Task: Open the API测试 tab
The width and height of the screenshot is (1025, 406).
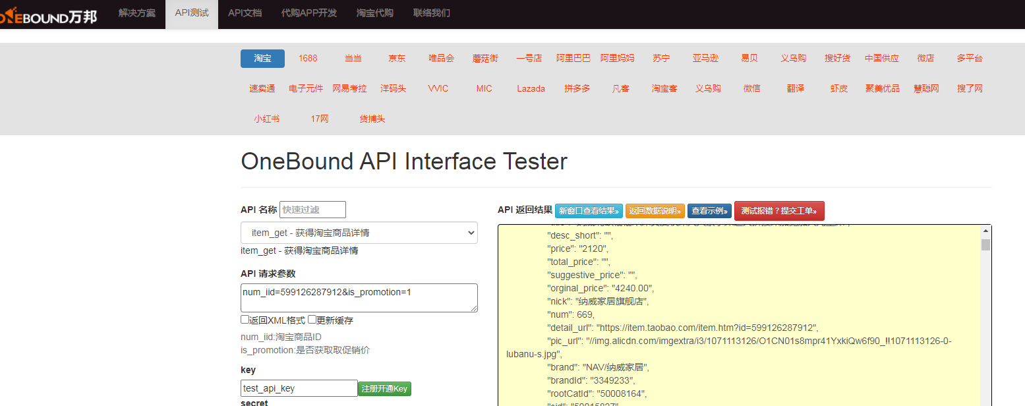Action: [192, 13]
